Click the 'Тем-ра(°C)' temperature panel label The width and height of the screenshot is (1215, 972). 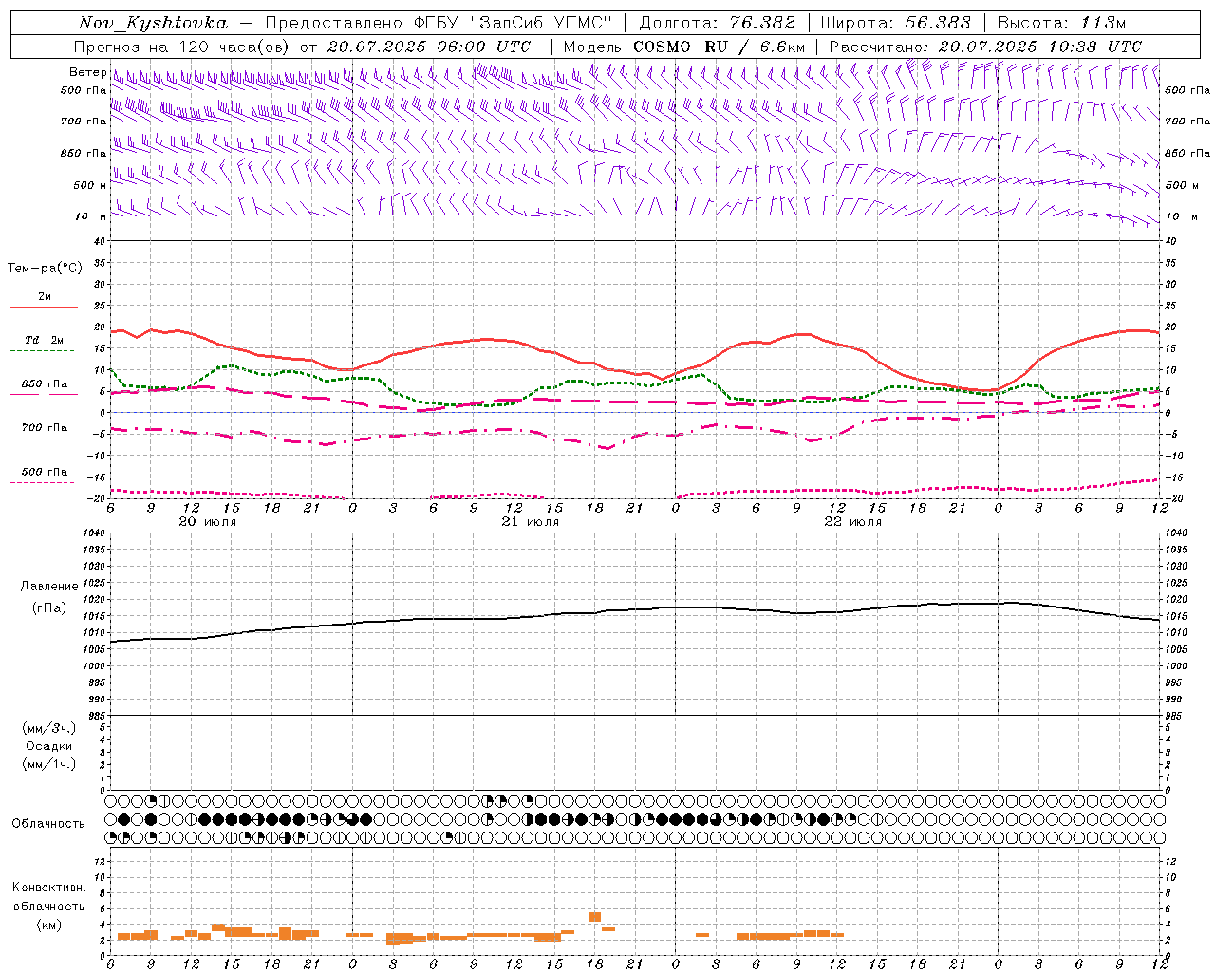point(45,269)
